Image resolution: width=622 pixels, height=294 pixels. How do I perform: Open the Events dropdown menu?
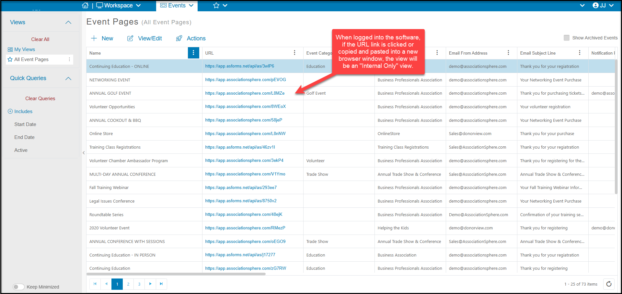pyautogui.click(x=177, y=5)
